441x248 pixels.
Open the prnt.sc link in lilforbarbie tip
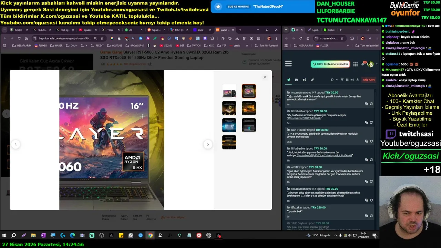(x=304, y=118)
